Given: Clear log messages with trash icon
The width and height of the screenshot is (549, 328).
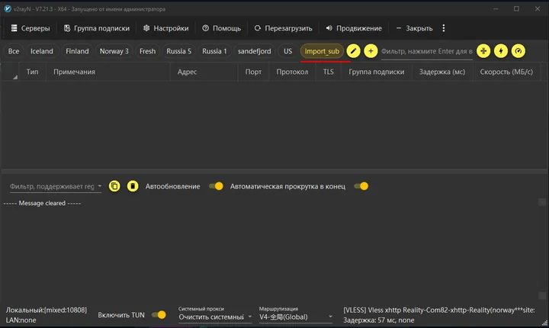Looking at the screenshot, I should point(133,186).
